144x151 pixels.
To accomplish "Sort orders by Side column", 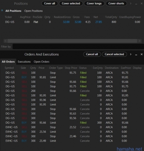I will pos(23,68).
